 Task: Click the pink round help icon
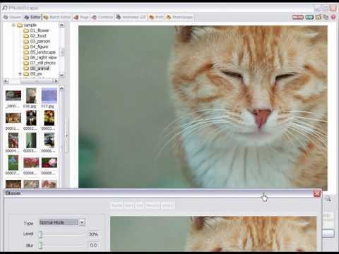(x=333, y=17)
